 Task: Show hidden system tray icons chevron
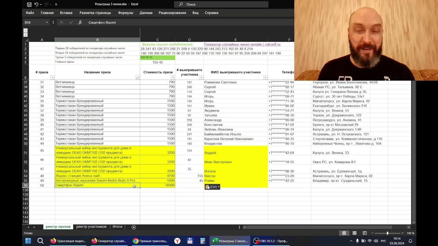(x=350, y=241)
